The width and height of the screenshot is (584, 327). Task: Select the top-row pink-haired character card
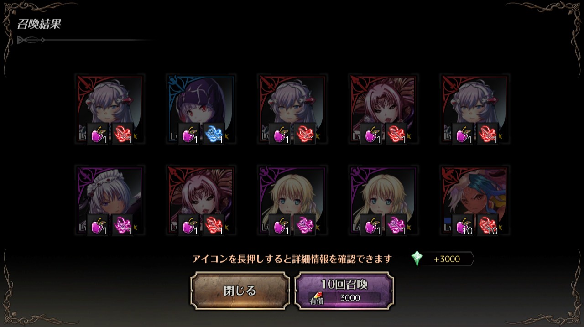coord(383,109)
